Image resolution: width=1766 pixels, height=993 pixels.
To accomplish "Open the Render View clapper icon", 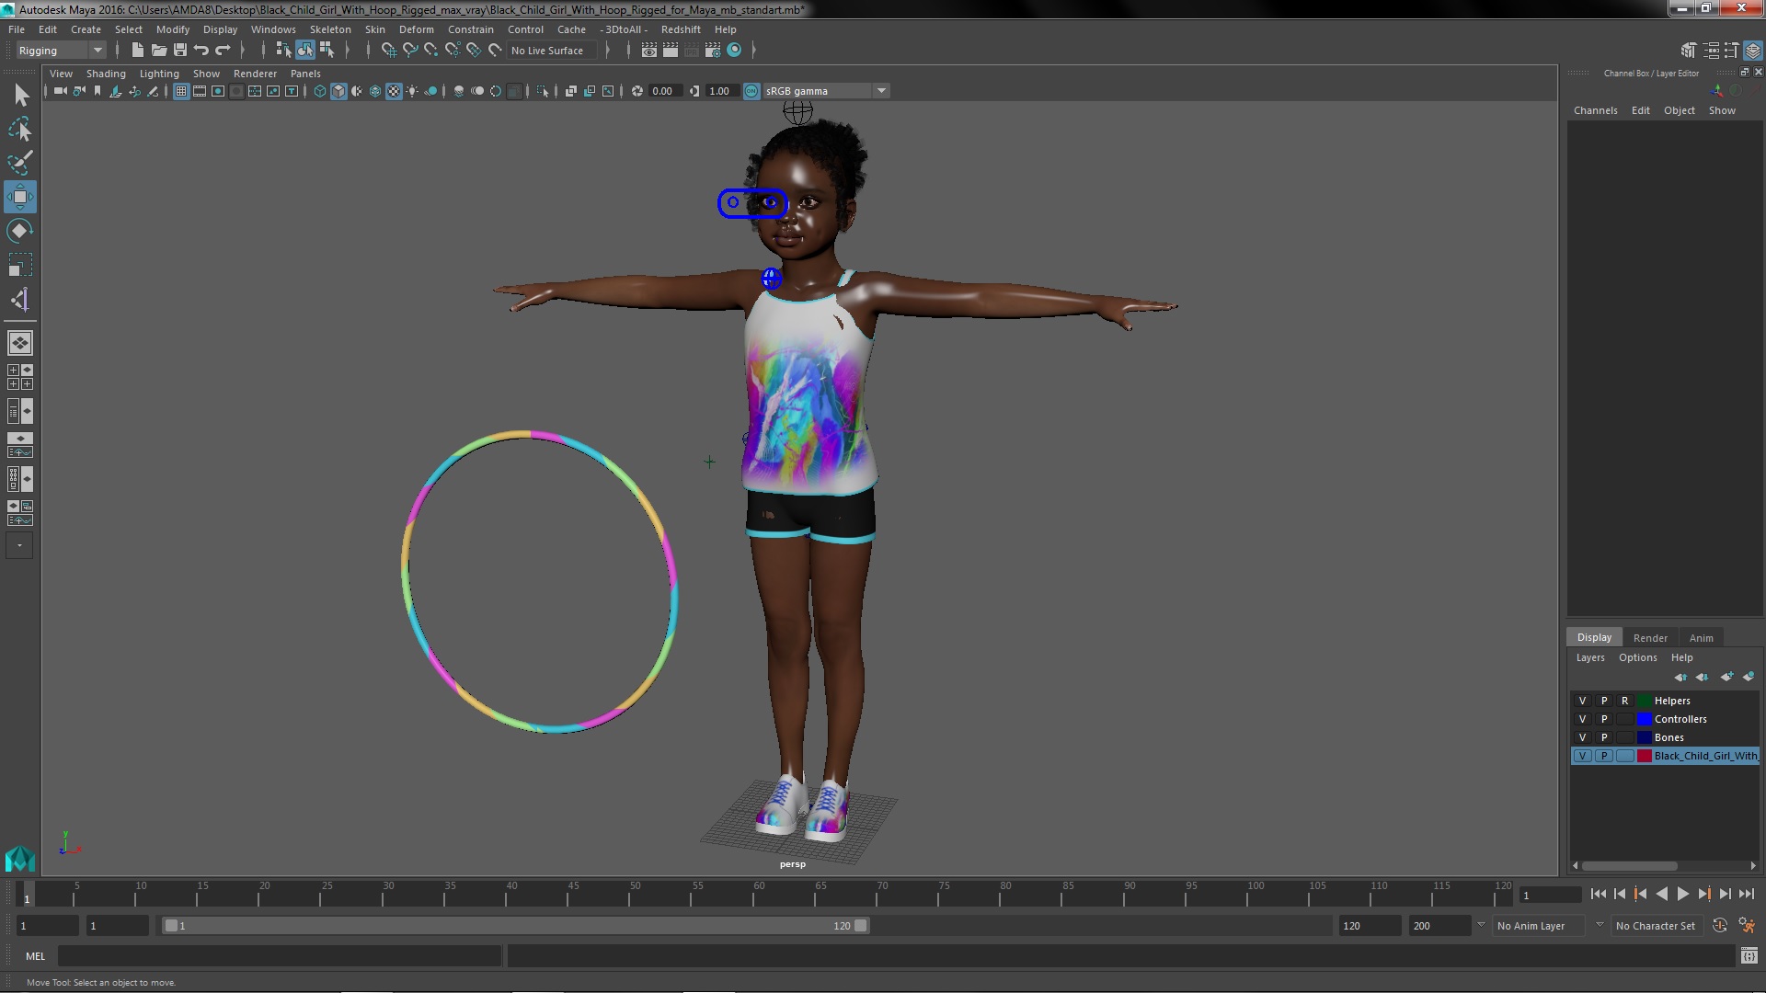I will 649,51.
